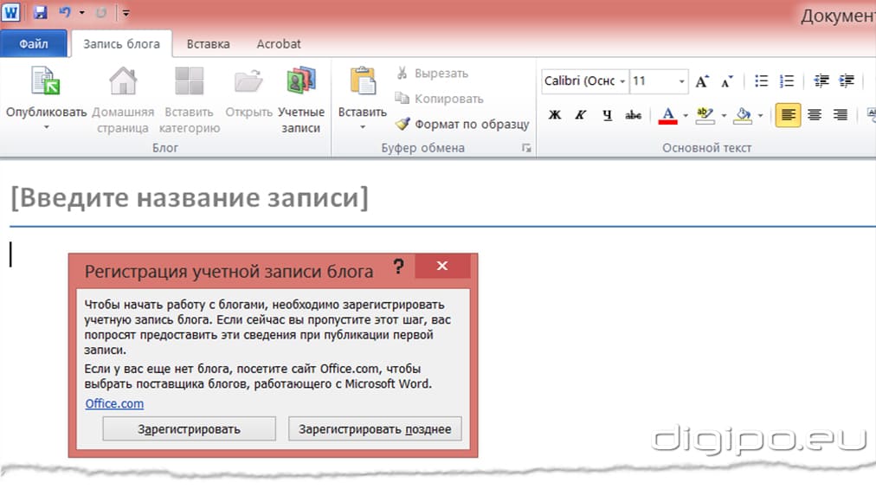Open the Файл tab
This screenshot has height=489, width=876.
pos(34,43)
